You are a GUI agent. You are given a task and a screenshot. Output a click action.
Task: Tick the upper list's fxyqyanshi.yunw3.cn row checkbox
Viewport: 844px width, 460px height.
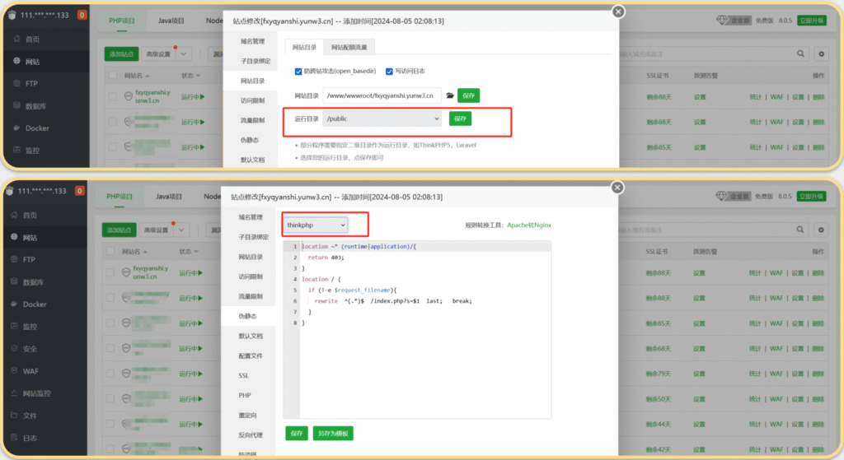(x=113, y=97)
